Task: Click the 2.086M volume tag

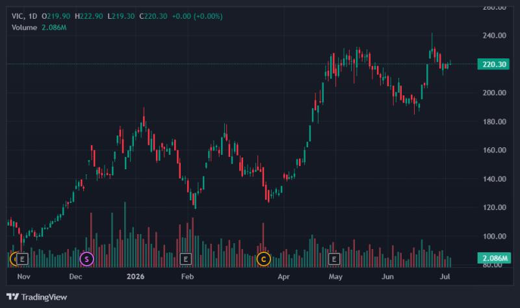Action: click(494, 257)
